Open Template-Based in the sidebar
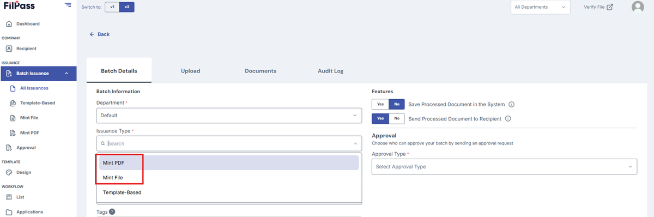Screen dimensions: 654x217 38,103
